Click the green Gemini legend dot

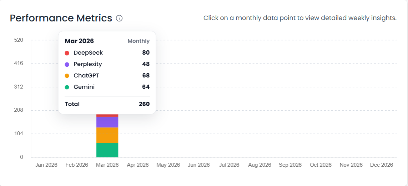(67, 87)
